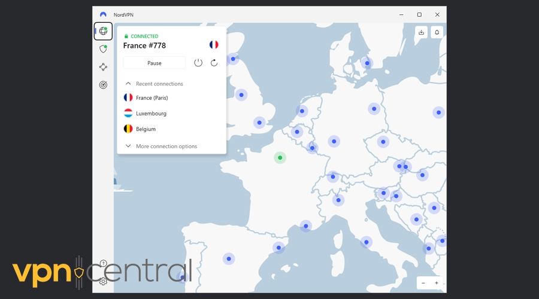Open the notifications bell
Screen dimensions: 539x299
(437, 32)
